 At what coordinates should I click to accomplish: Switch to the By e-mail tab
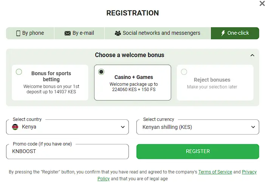79,33
